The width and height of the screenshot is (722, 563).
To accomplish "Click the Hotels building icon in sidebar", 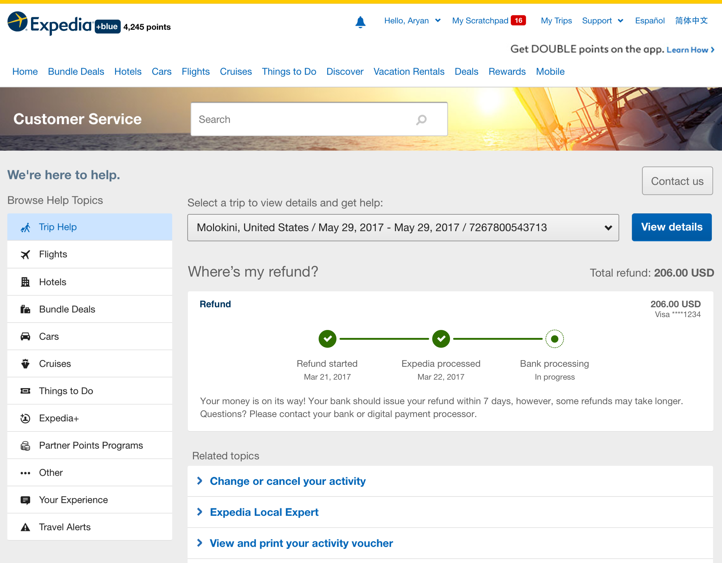I will coord(25,282).
